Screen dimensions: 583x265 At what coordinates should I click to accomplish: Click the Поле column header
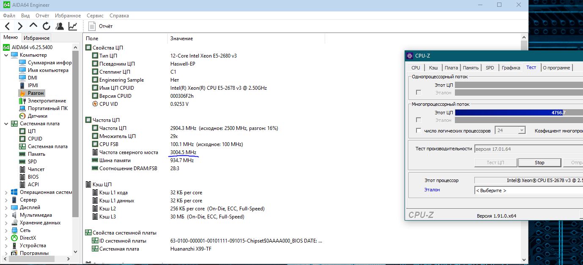[x=125, y=39]
